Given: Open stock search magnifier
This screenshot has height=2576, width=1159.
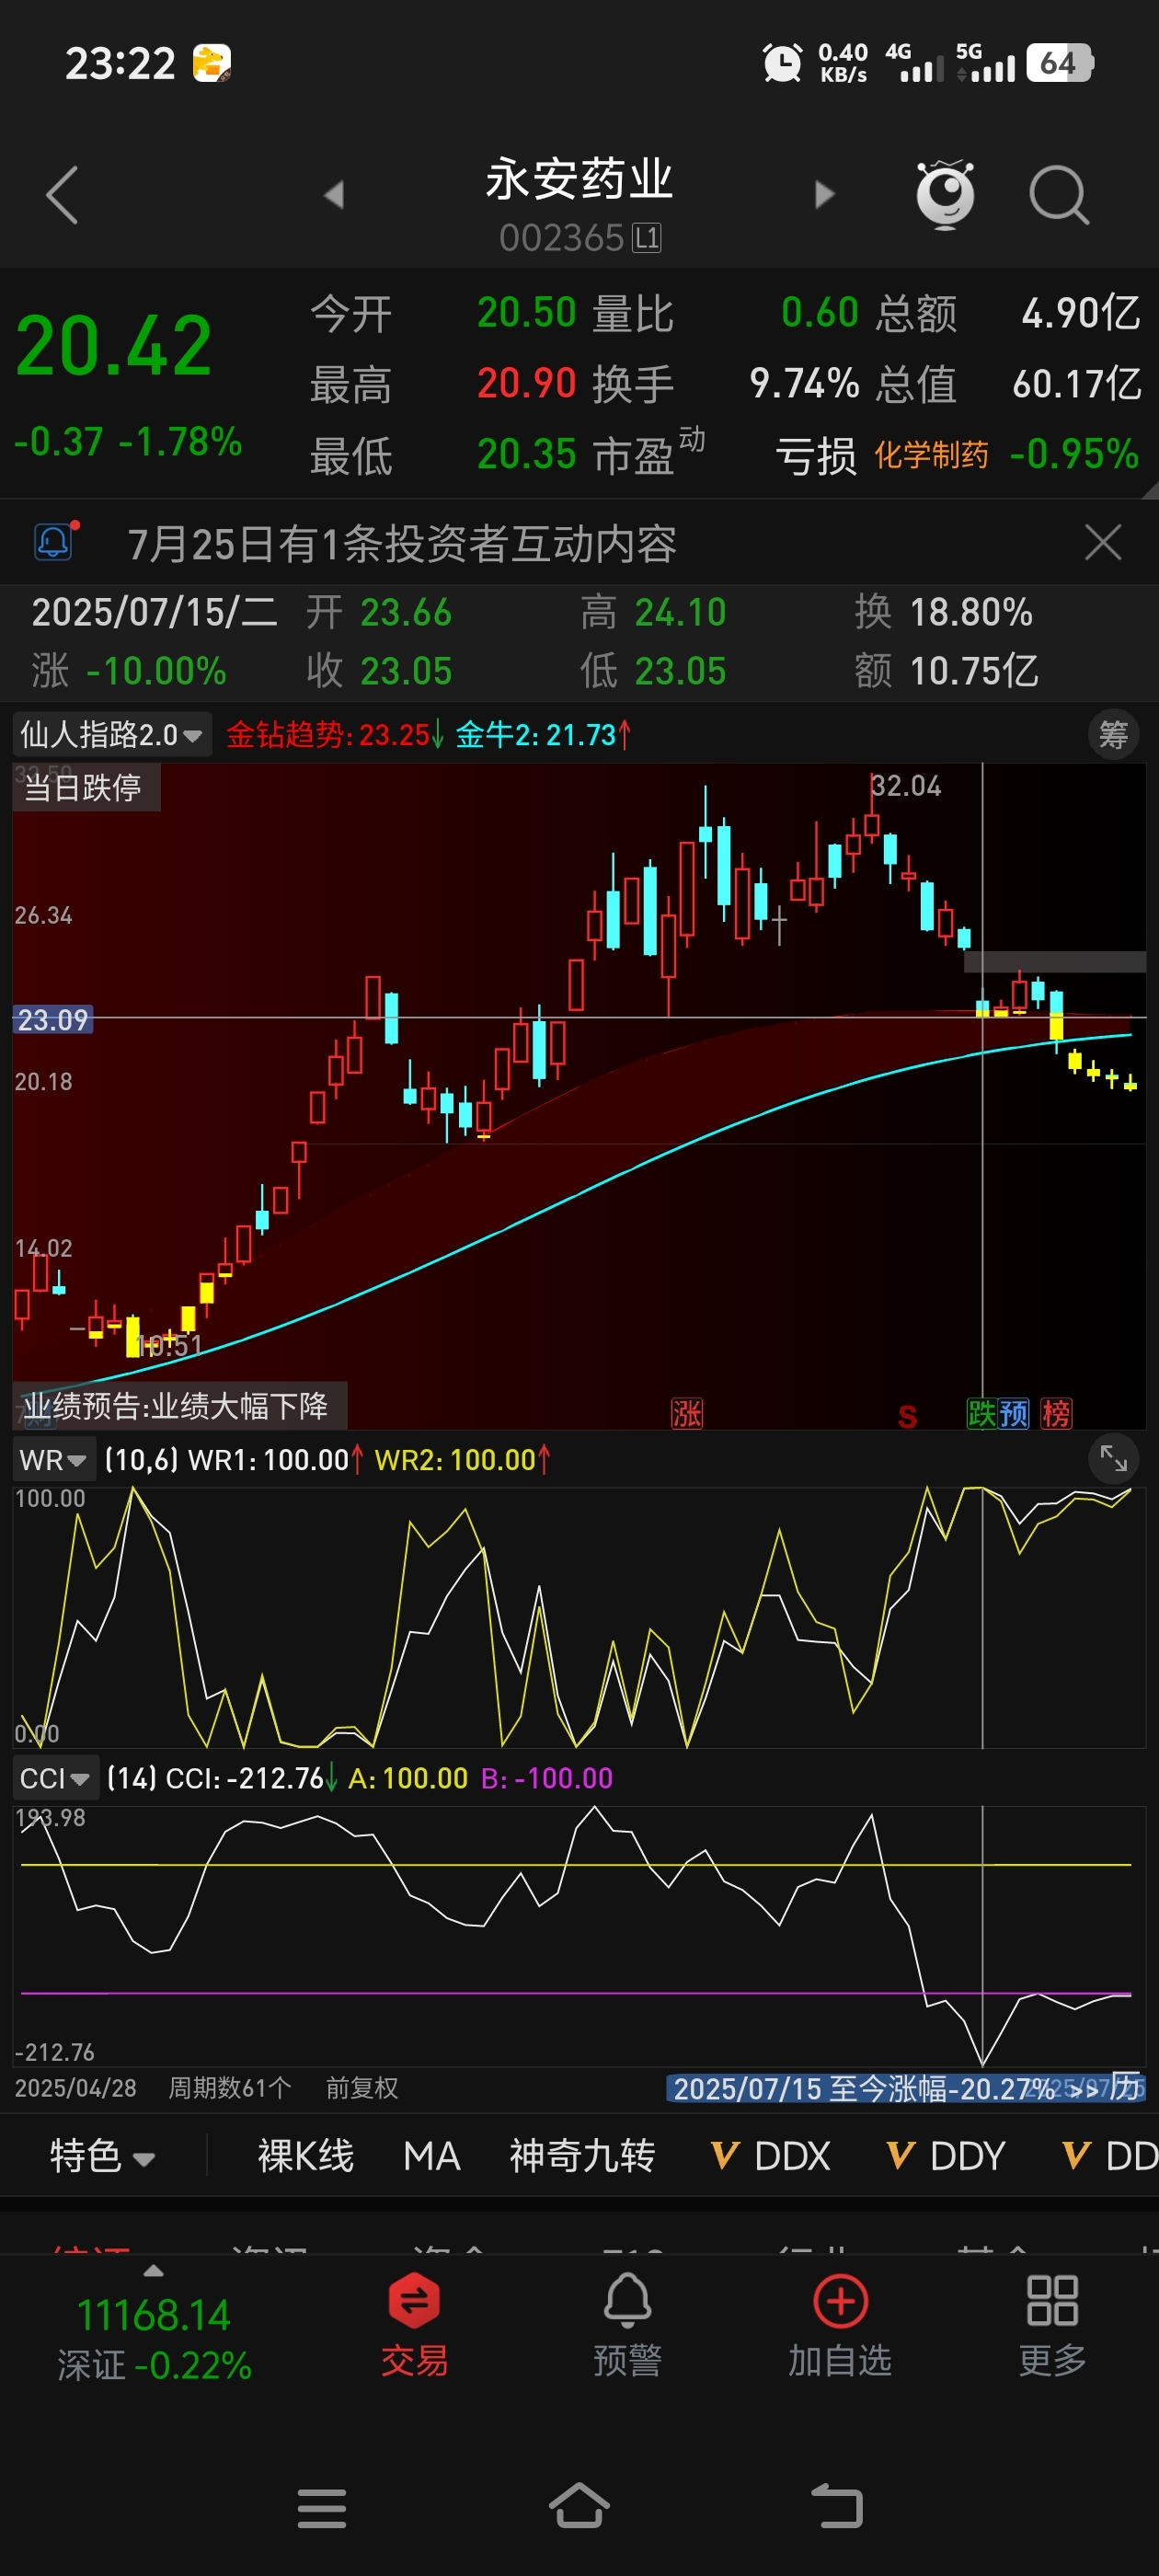Looking at the screenshot, I should pos(1059,195).
